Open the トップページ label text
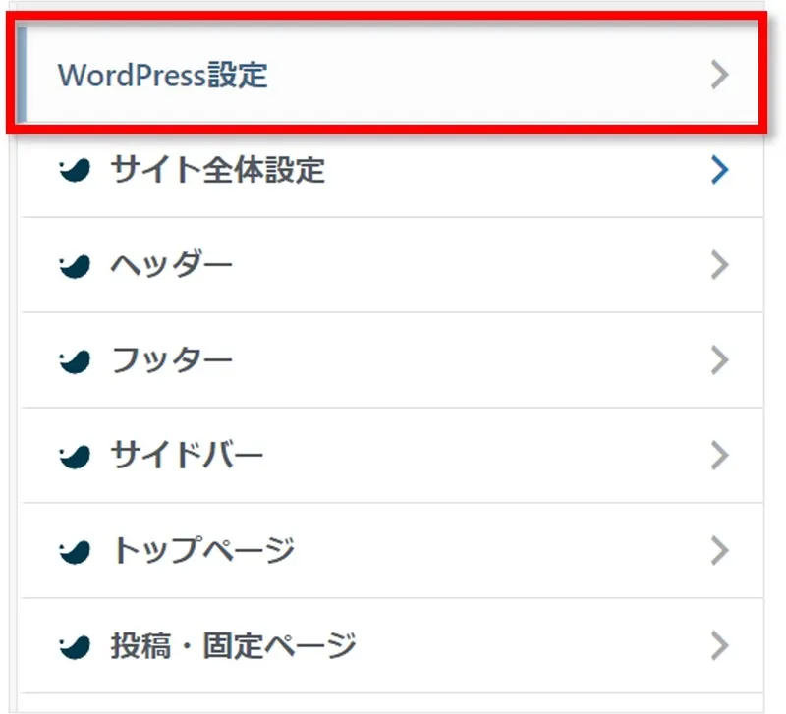 click(202, 552)
